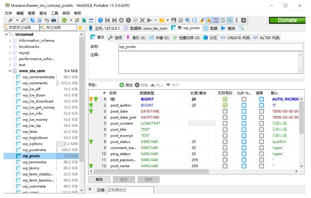Open dropdown arrow next to refresh icon
Viewport: 311px width, 198px height.
(x=71, y=20)
